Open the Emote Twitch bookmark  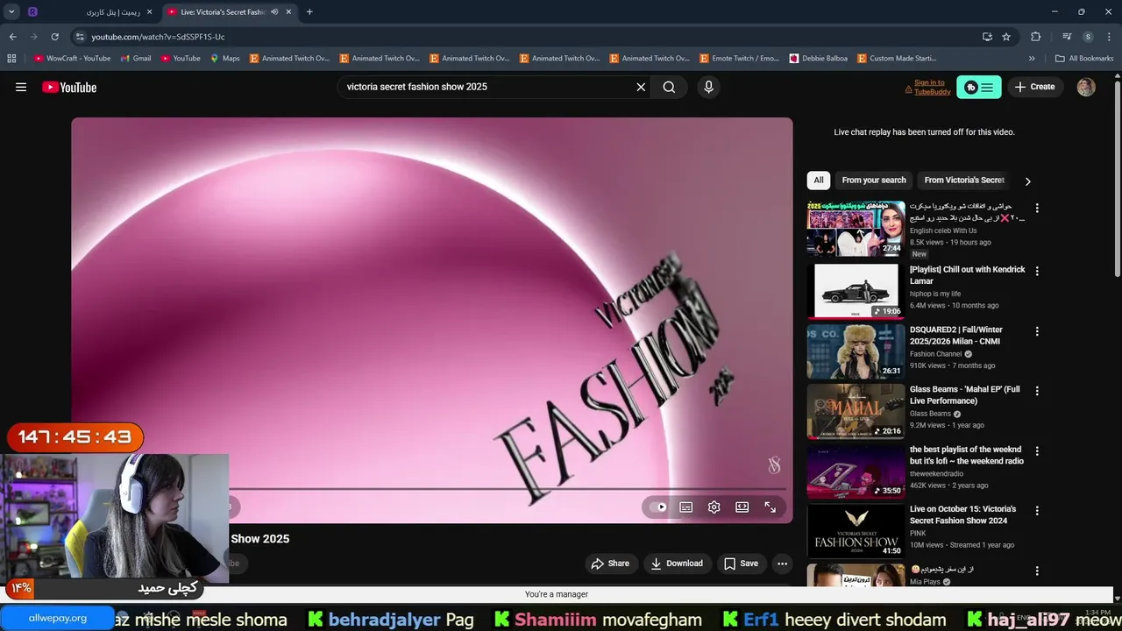(x=739, y=59)
